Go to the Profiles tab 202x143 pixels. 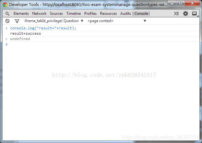click(x=90, y=14)
